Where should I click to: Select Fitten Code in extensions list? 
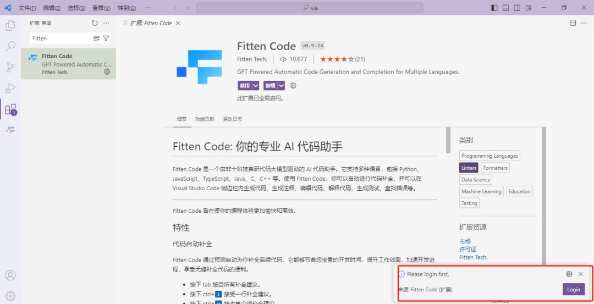69,64
